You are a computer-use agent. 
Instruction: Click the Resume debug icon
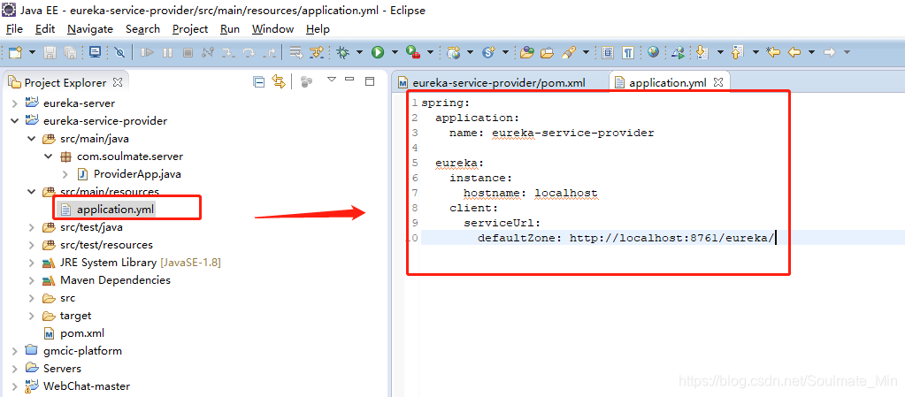coord(147,52)
